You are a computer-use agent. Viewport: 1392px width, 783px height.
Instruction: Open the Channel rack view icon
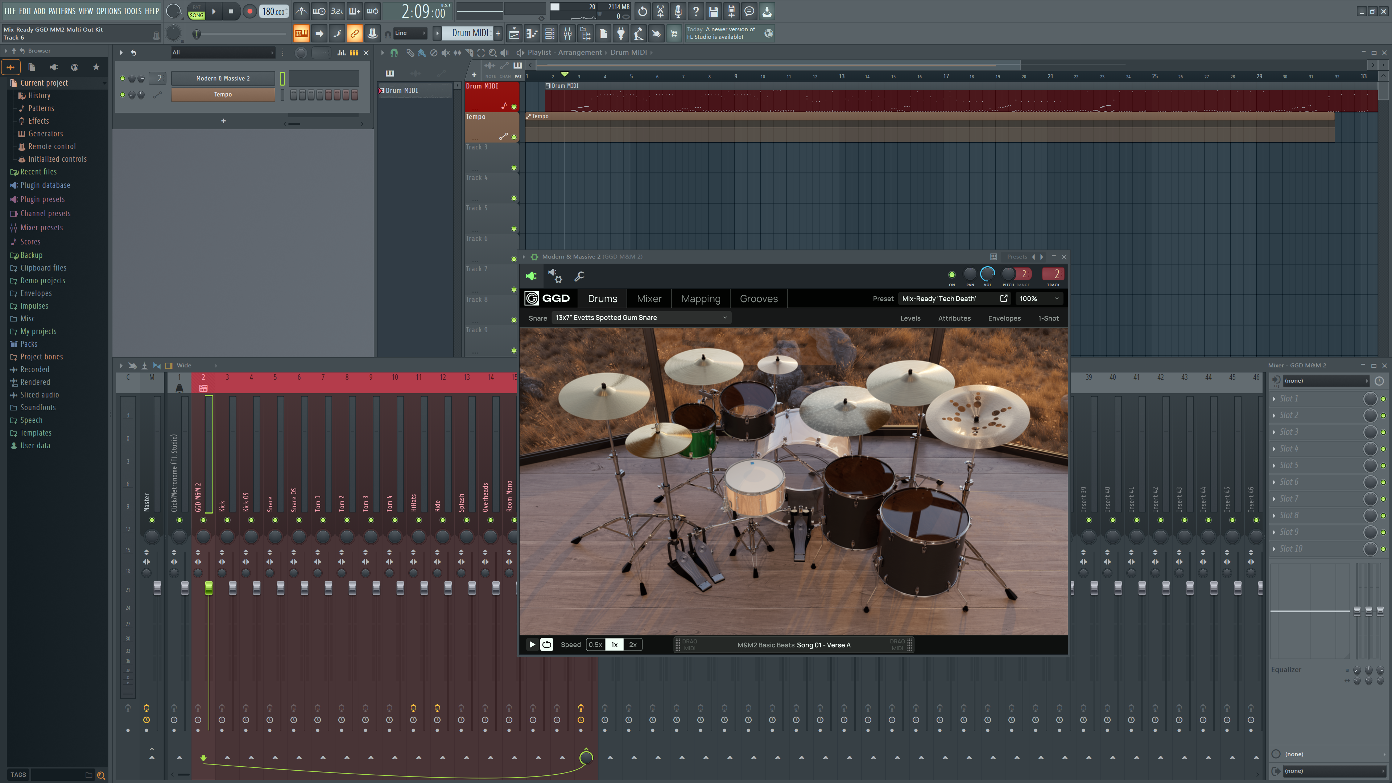(x=550, y=34)
